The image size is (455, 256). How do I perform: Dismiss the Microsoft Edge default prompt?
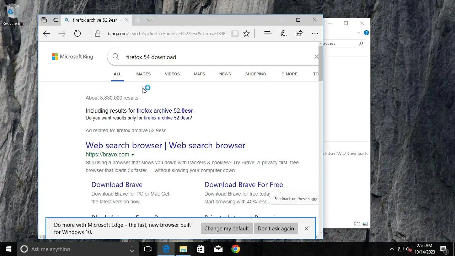click(x=306, y=228)
